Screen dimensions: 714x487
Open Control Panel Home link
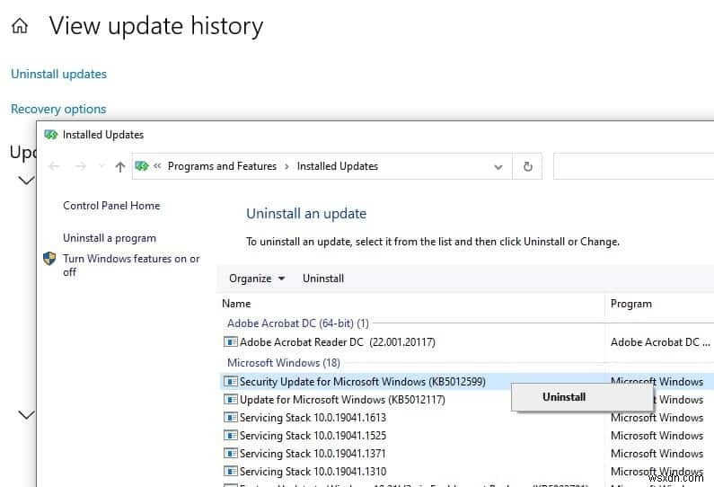[111, 206]
